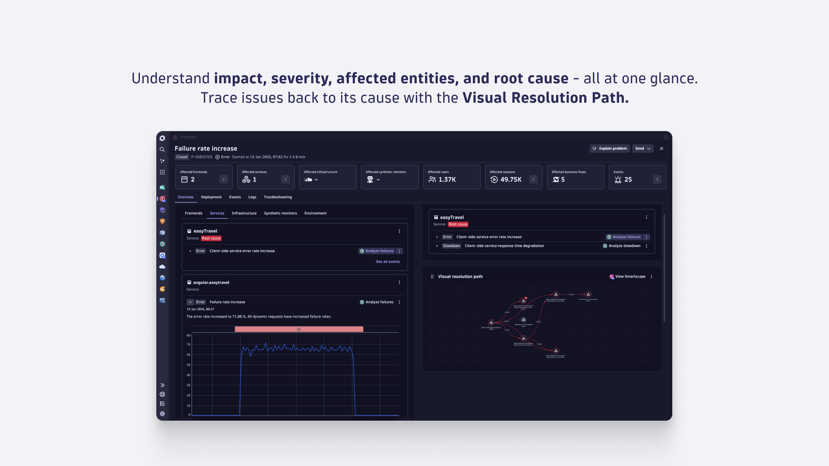
Task: Click the Analyze failures button for easyTravel
Action: coord(377,251)
